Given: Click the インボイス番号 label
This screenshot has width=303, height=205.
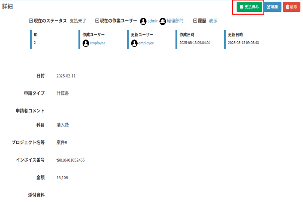Looking at the screenshot, I should coord(30,160).
